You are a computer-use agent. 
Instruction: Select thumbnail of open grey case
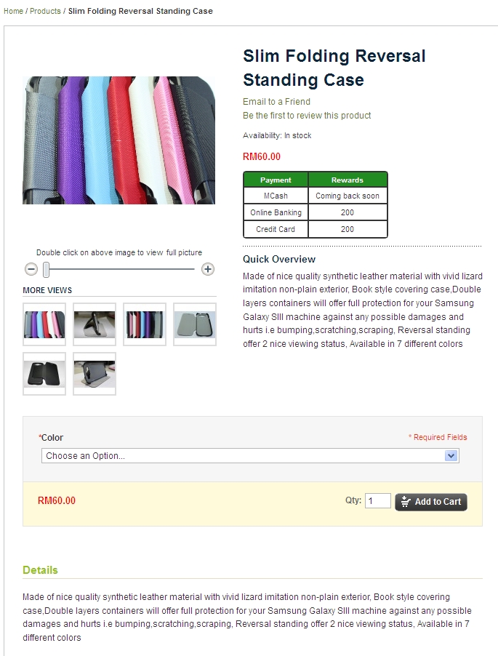click(195, 324)
